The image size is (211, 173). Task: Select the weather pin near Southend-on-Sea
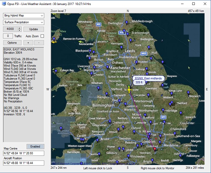(x=175, y=133)
